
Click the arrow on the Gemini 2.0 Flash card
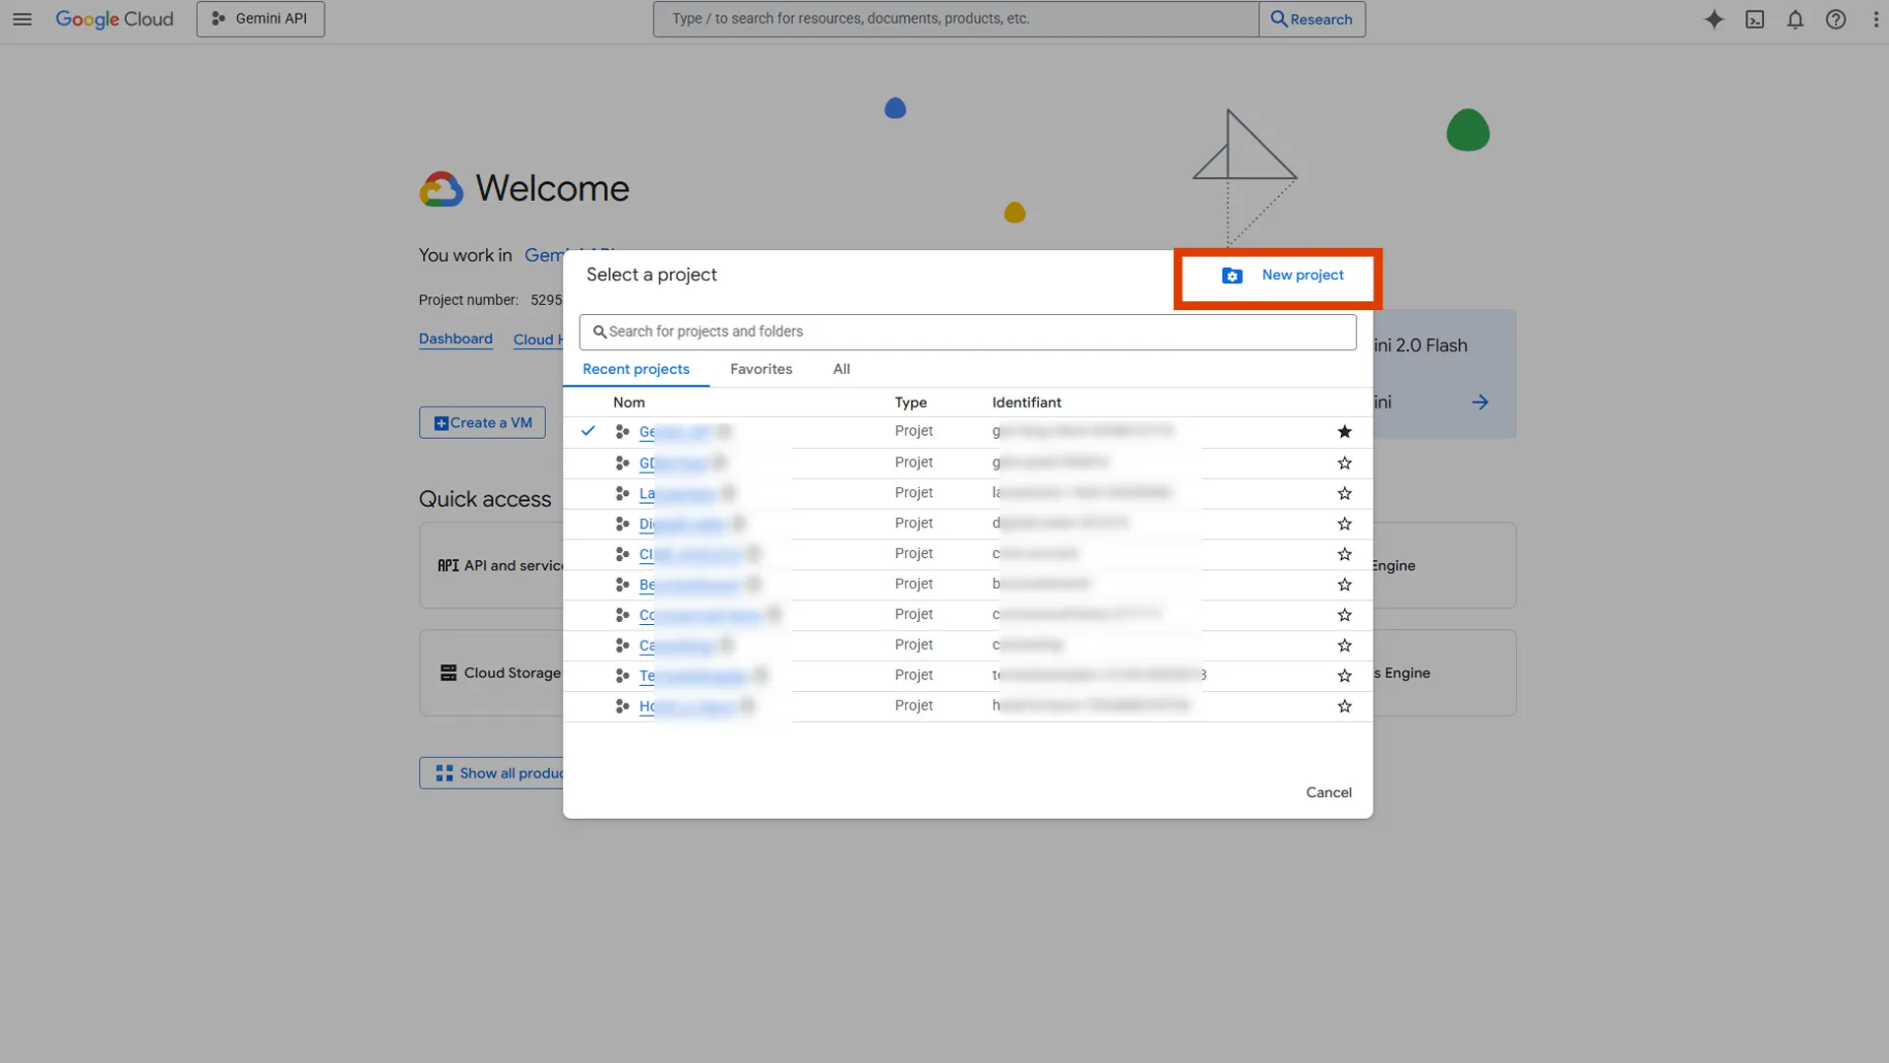tap(1480, 403)
